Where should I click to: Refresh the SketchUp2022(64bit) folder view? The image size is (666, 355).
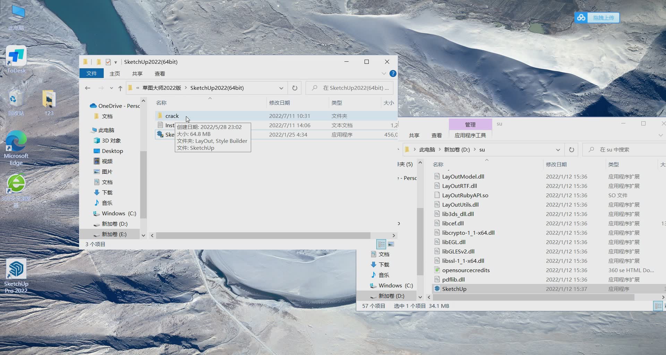tap(294, 88)
